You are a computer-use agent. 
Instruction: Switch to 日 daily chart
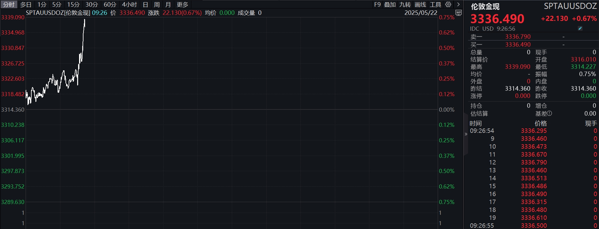pyautogui.click(x=145, y=4)
